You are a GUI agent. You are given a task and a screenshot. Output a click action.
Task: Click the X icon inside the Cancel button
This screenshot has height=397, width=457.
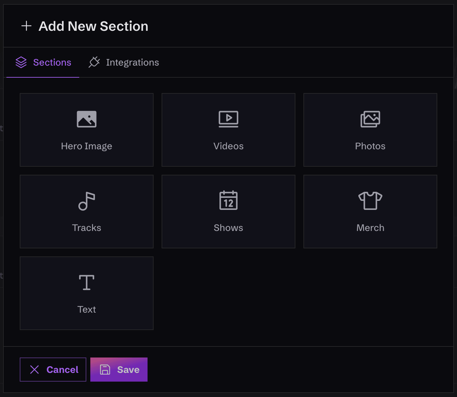coord(34,370)
